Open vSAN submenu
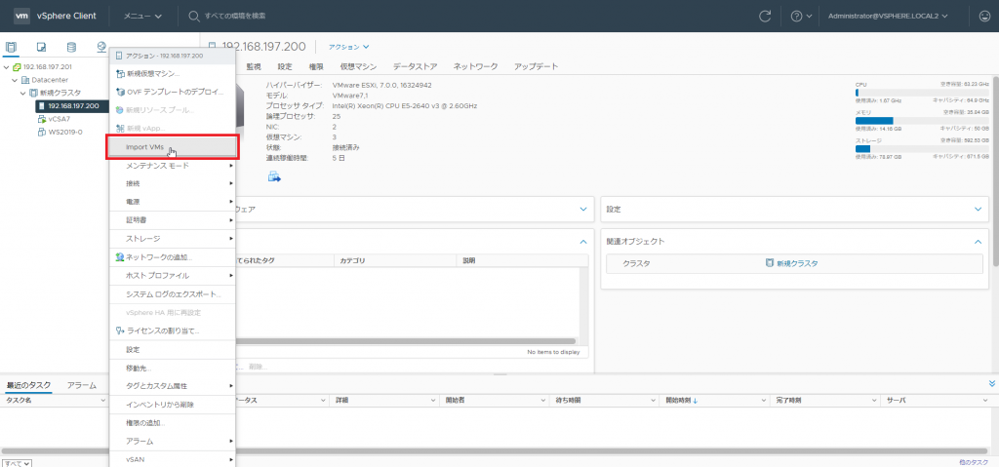This screenshot has width=999, height=467. pyautogui.click(x=173, y=459)
